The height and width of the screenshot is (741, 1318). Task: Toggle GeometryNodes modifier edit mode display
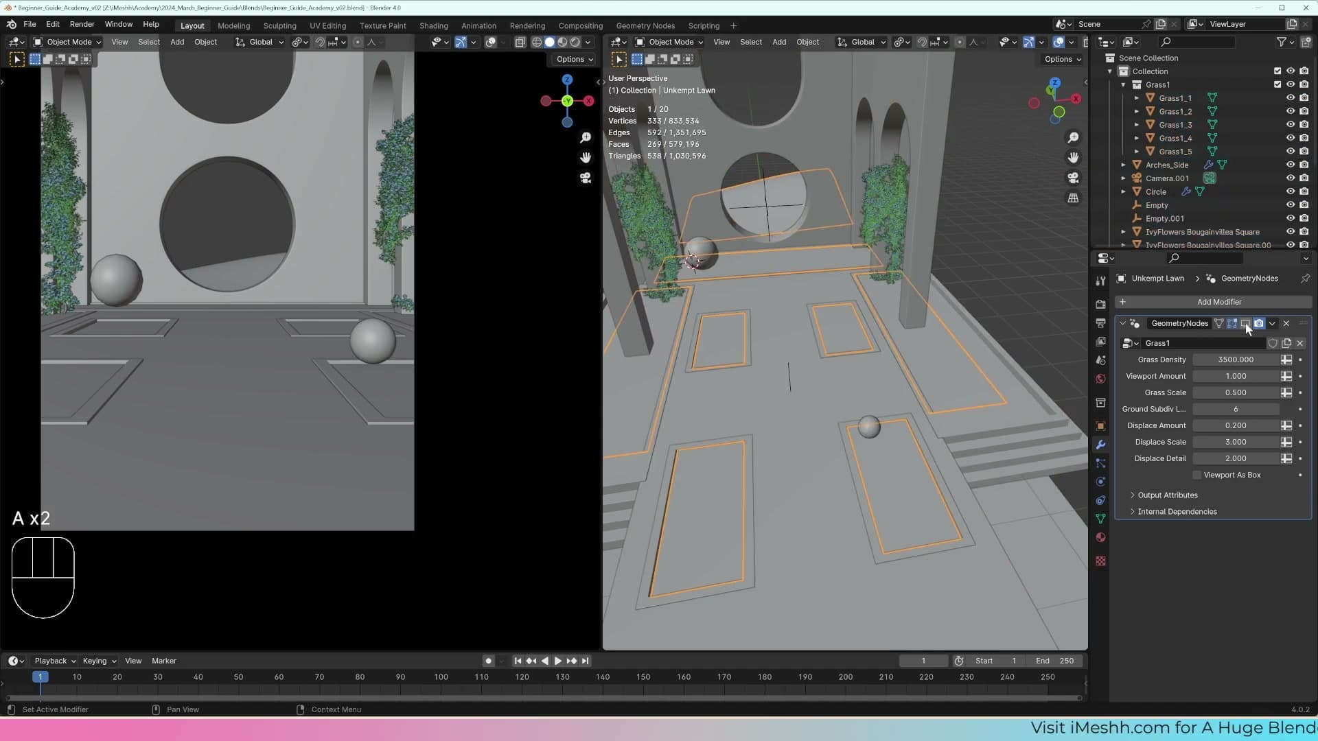pos(1232,323)
